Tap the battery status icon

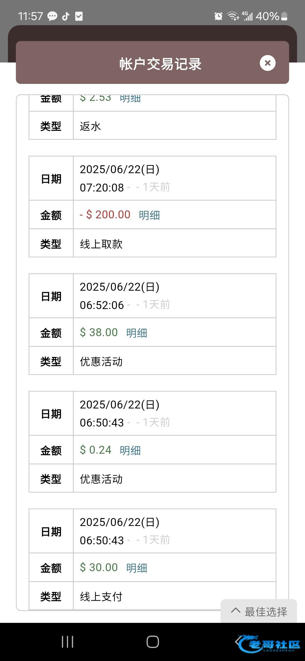coord(284,16)
